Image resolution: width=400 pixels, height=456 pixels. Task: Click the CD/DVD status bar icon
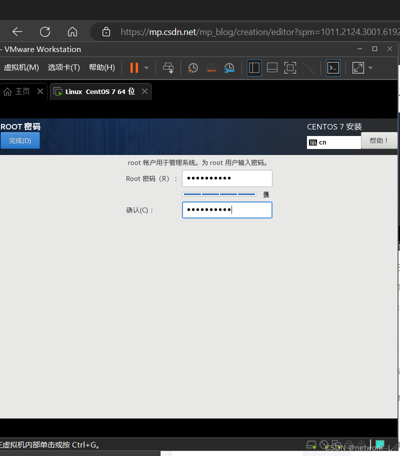[324, 444]
